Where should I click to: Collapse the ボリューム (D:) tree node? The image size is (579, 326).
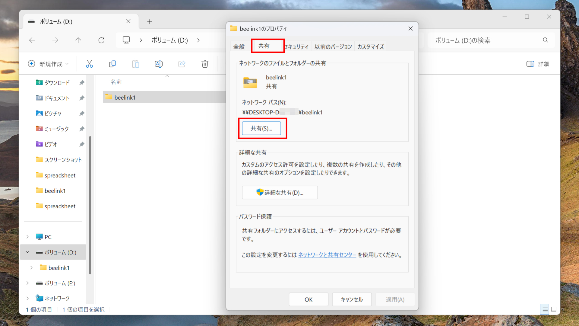coord(27,252)
